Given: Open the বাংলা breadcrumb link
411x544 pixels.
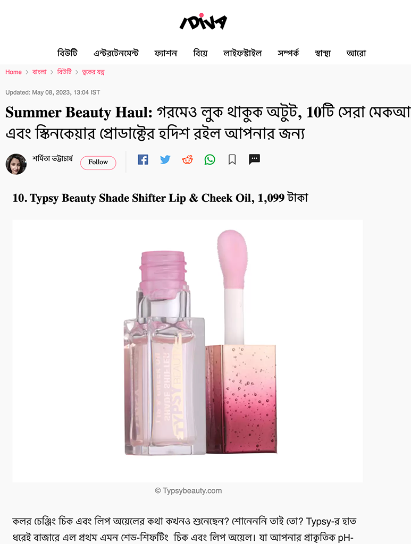Looking at the screenshot, I should (x=39, y=72).
